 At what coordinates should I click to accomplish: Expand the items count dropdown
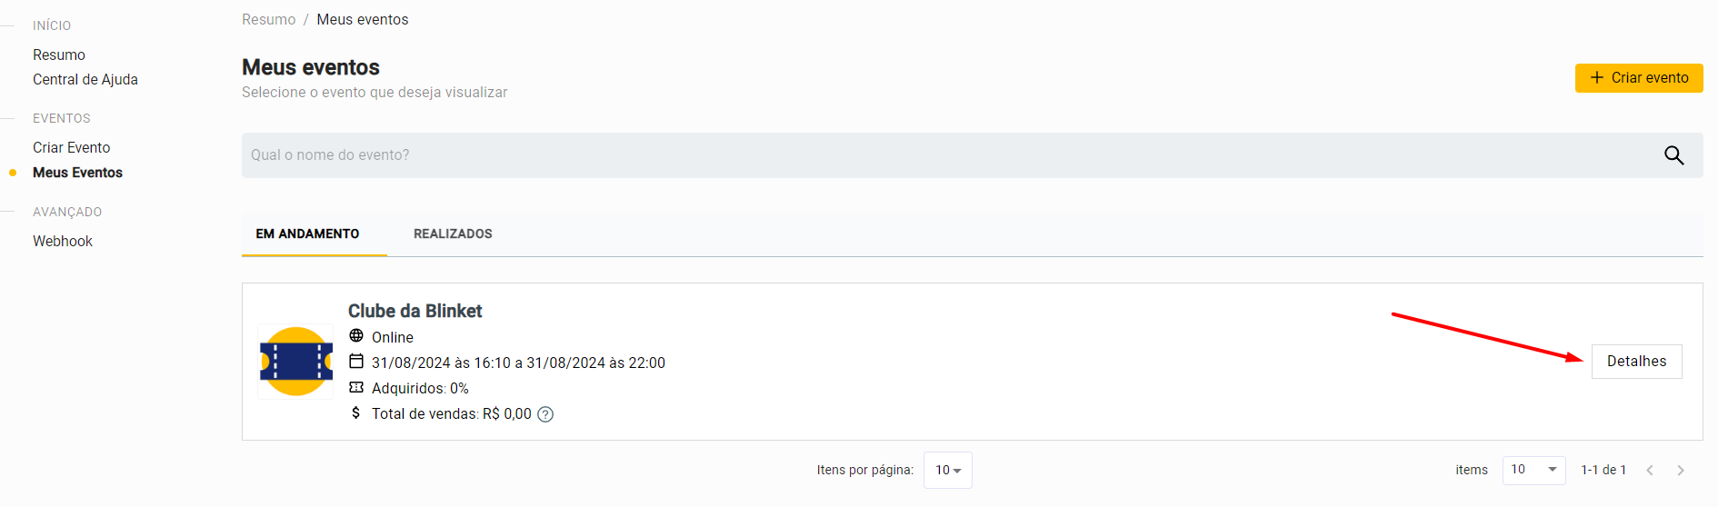coord(1533,470)
